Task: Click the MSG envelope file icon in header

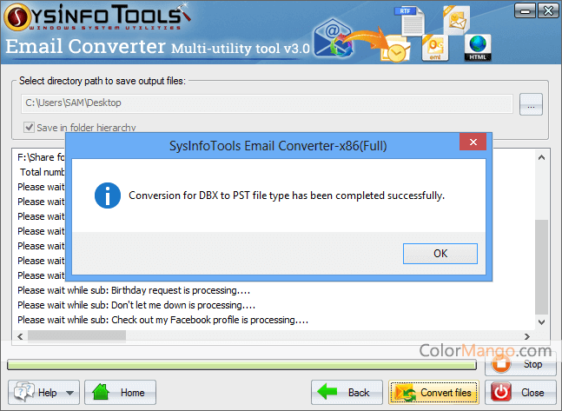Action: pos(456,20)
